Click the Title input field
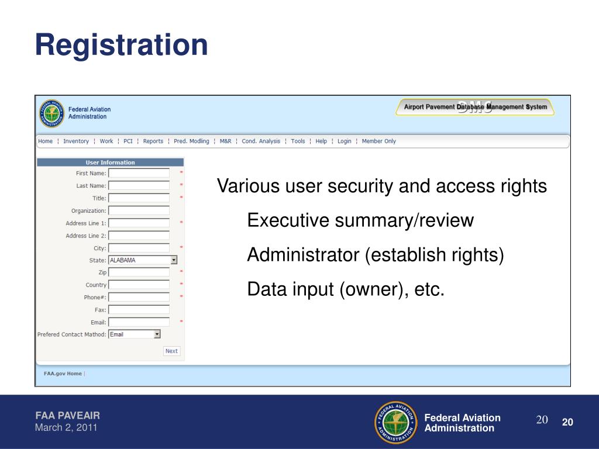Screen dimensions: 599x449 point(139,198)
